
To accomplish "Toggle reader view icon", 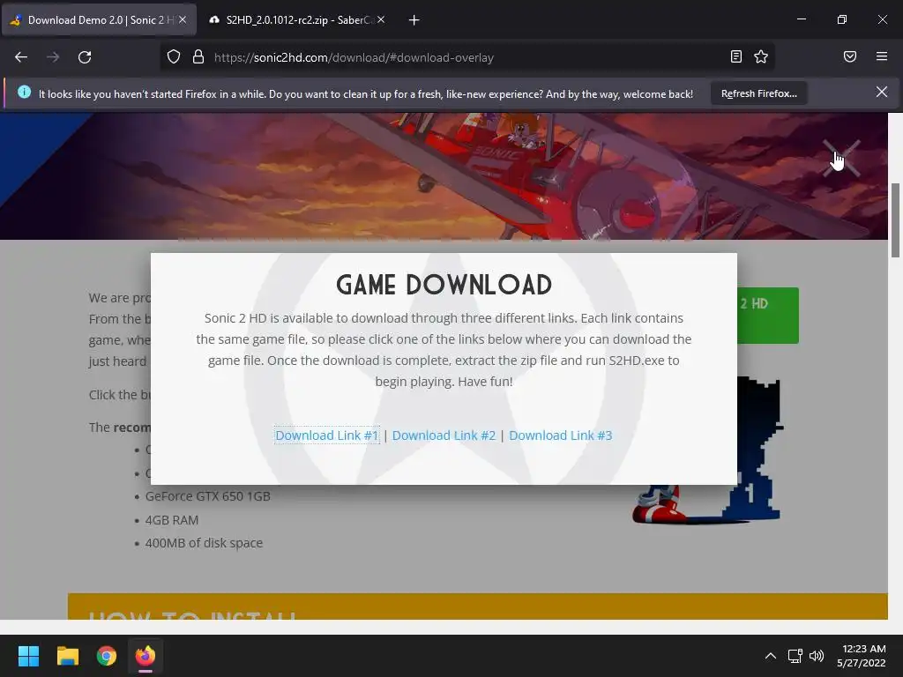I will (x=736, y=56).
